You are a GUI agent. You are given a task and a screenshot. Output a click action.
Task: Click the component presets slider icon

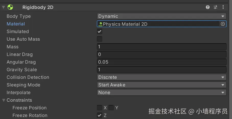215,7
